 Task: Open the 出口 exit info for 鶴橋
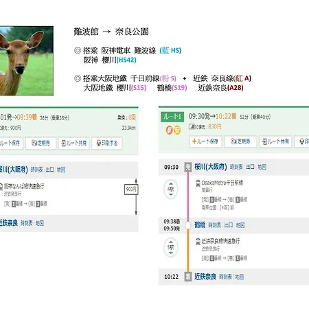228,225
